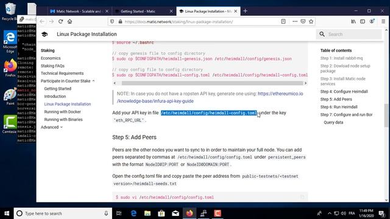
Task: Close the Linux Package Installation tab
Action: point(236,11)
